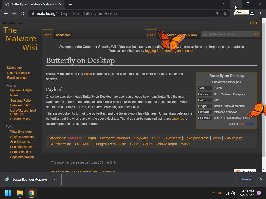Viewport: 266px width, 199px height.
Task: Open the Chrome three-dot menu
Action: click(260, 13)
